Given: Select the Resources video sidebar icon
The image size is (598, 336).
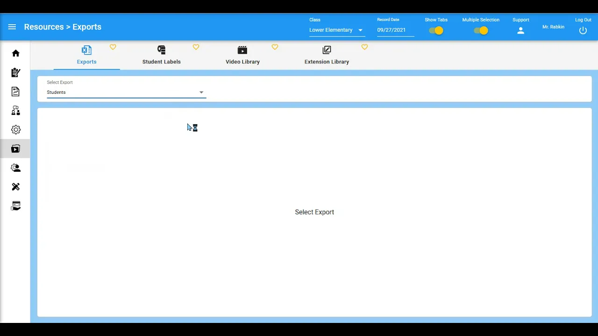Looking at the screenshot, I should click(x=16, y=149).
